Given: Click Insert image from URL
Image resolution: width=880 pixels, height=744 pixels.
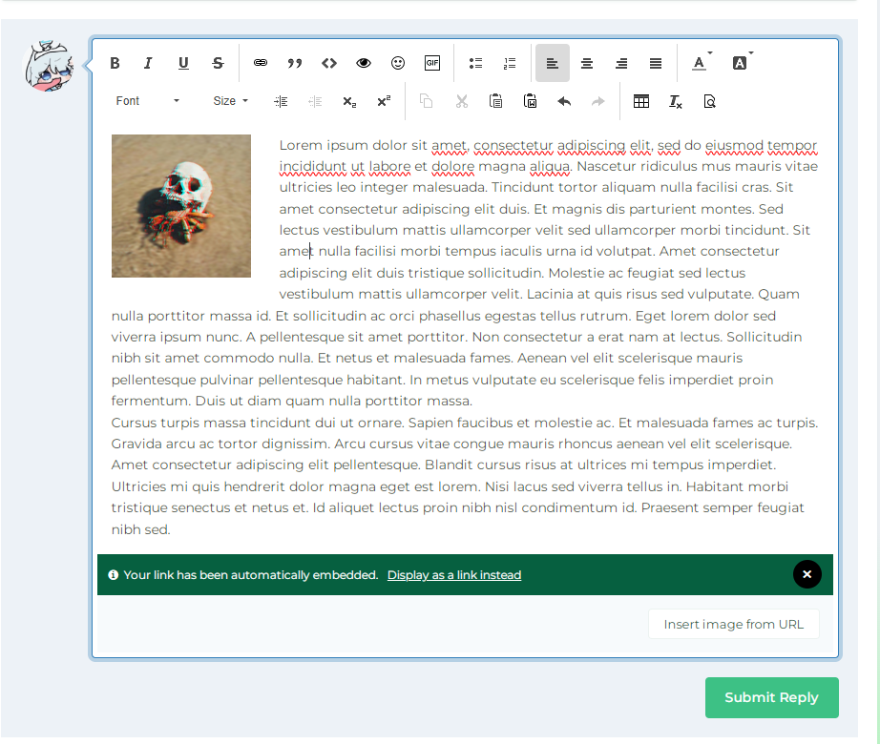Looking at the screenshot, I should click(x=734, y=624).
